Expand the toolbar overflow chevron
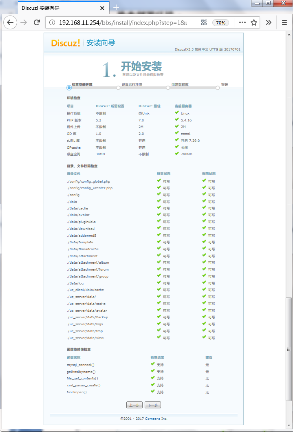This screenshot has width=293, height=432. point(269,22)
